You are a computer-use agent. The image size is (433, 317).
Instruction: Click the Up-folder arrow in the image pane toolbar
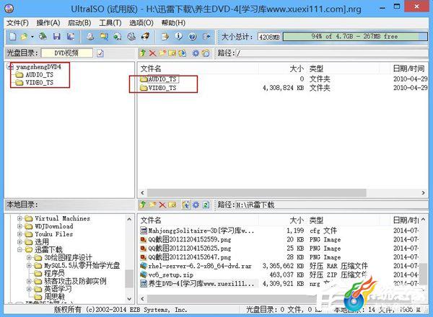[142, 53]
